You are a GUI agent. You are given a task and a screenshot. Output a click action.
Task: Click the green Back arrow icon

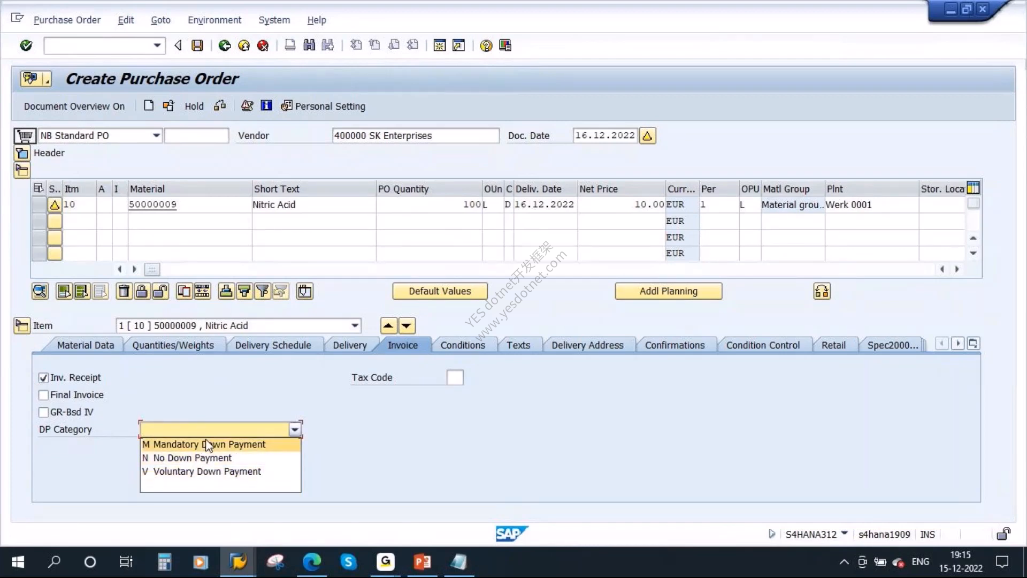click(x=225, y=45)
